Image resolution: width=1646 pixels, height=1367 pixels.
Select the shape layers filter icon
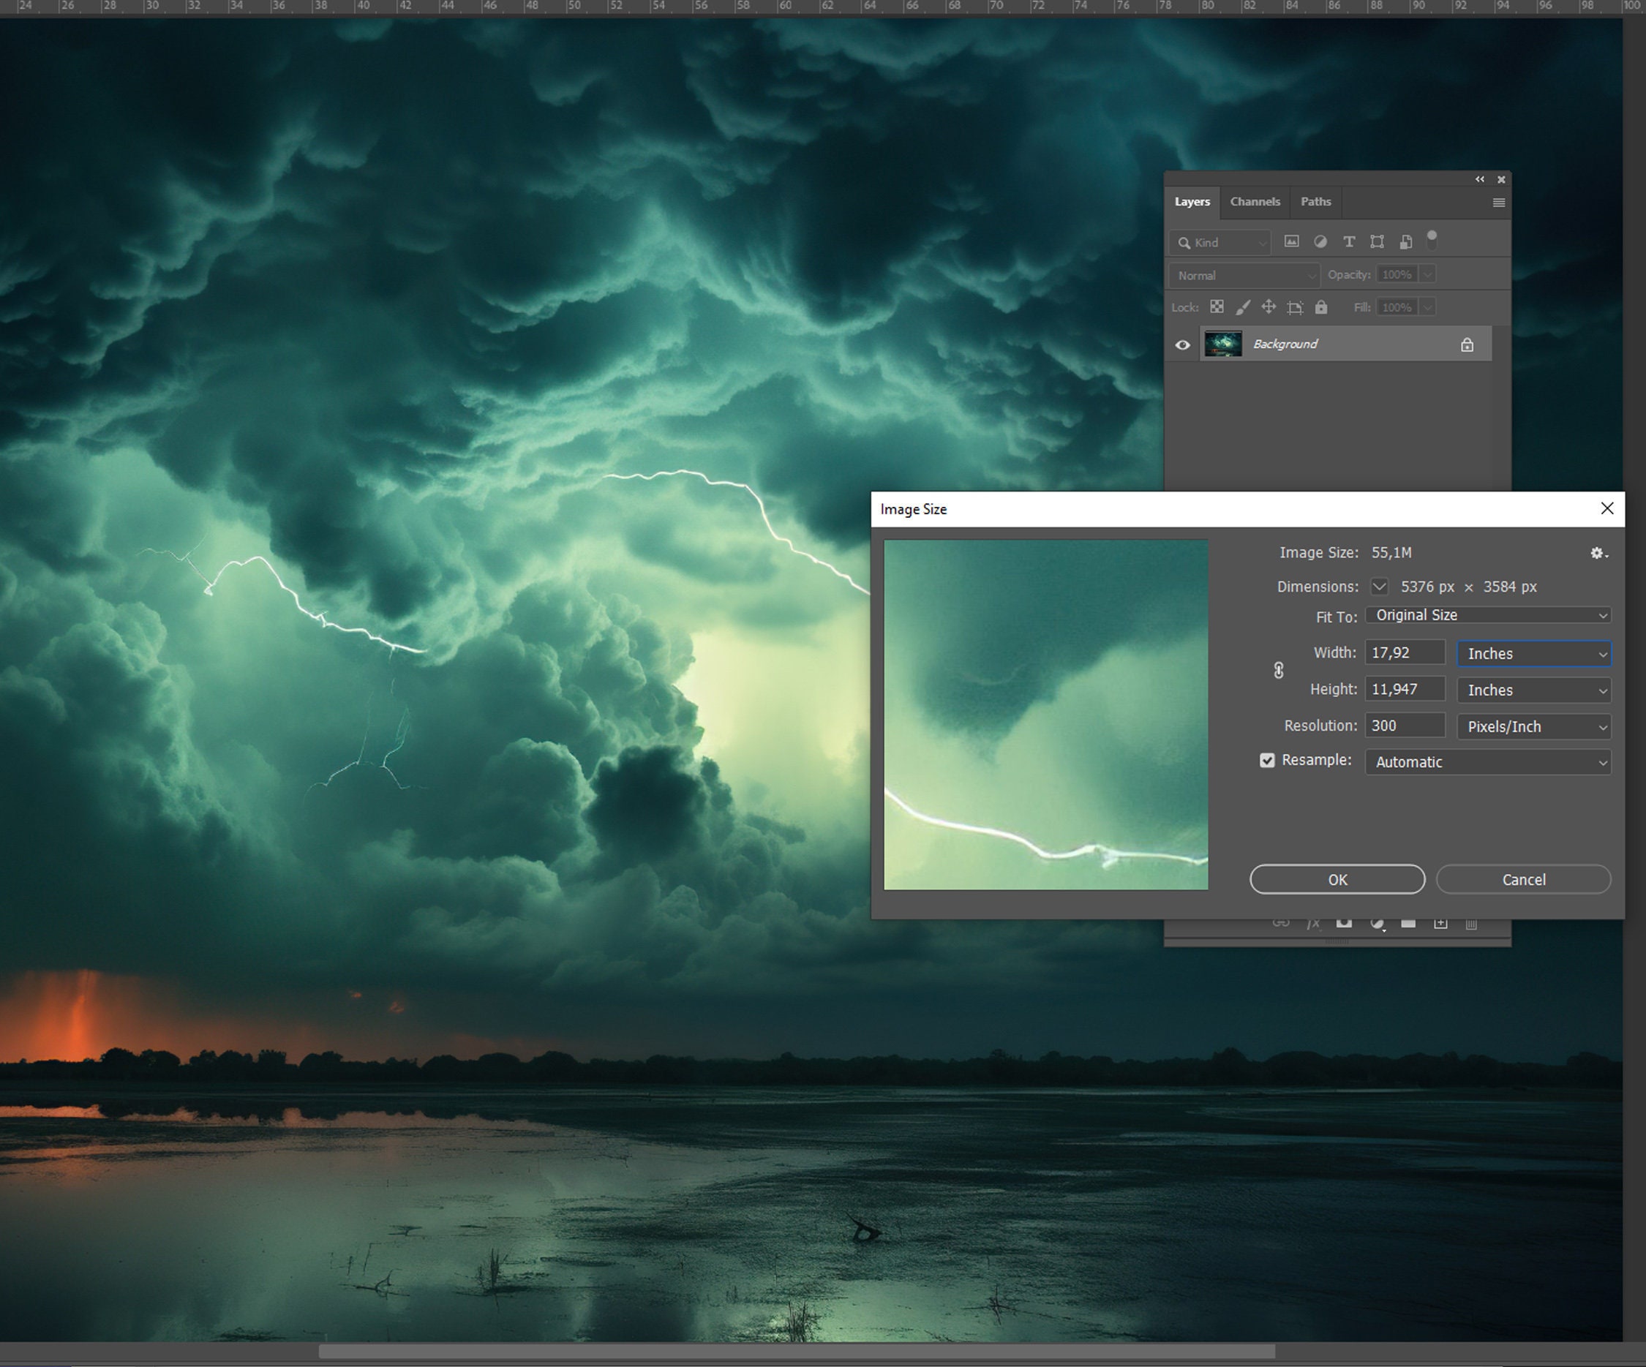click(1377, 242)
